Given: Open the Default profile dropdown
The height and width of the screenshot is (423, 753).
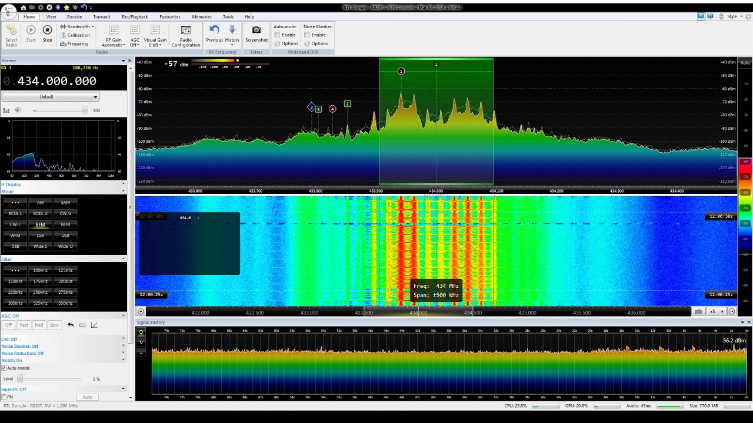Looking at the screenshot, I should tap(50, 97).
